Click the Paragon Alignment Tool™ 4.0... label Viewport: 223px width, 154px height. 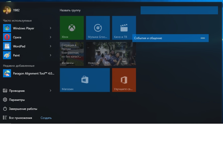[x=34, y=73]
